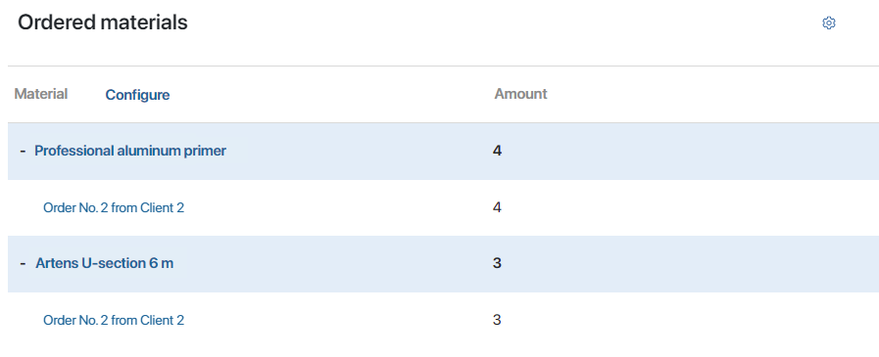This screenshot has height=357, width=879.
Task: Open Order No. 2 under Artens U-section
Action: 114,320
